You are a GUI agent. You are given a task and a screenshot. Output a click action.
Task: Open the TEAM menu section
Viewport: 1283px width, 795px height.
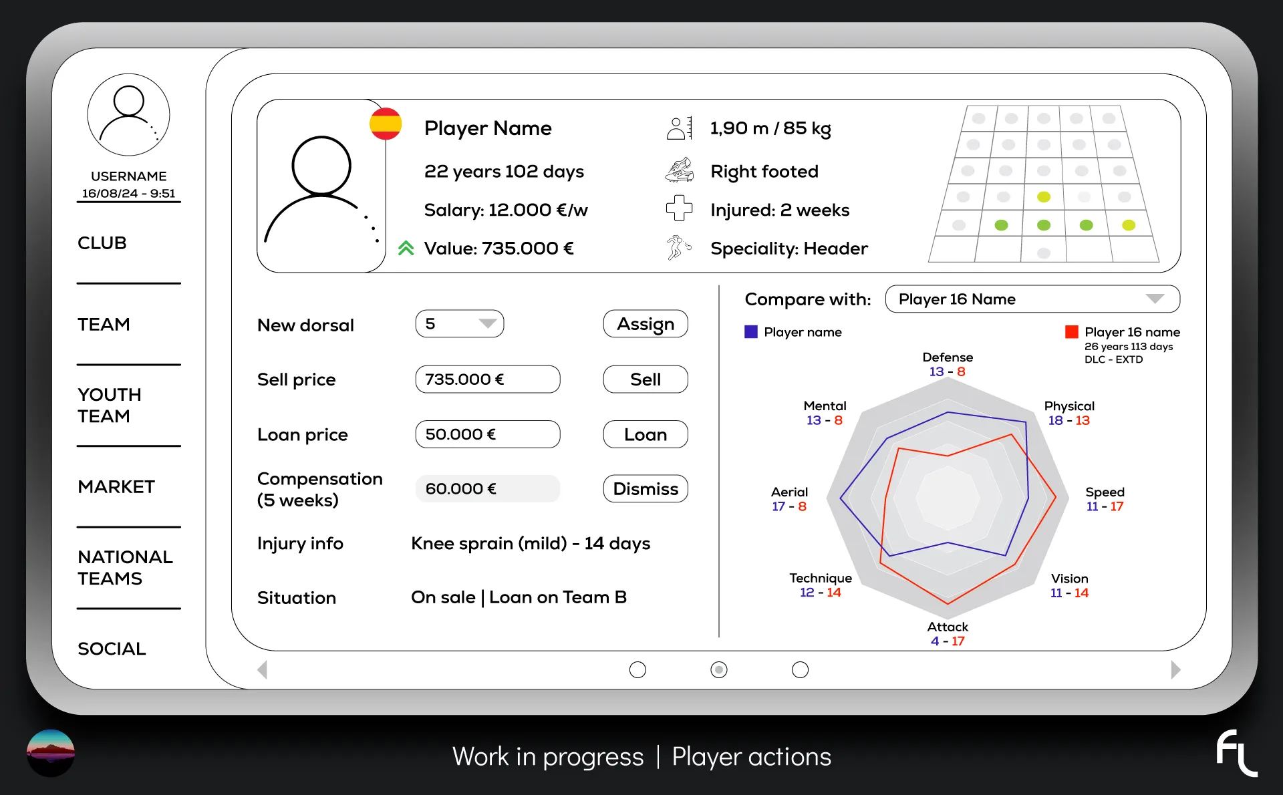click(104, 325)
